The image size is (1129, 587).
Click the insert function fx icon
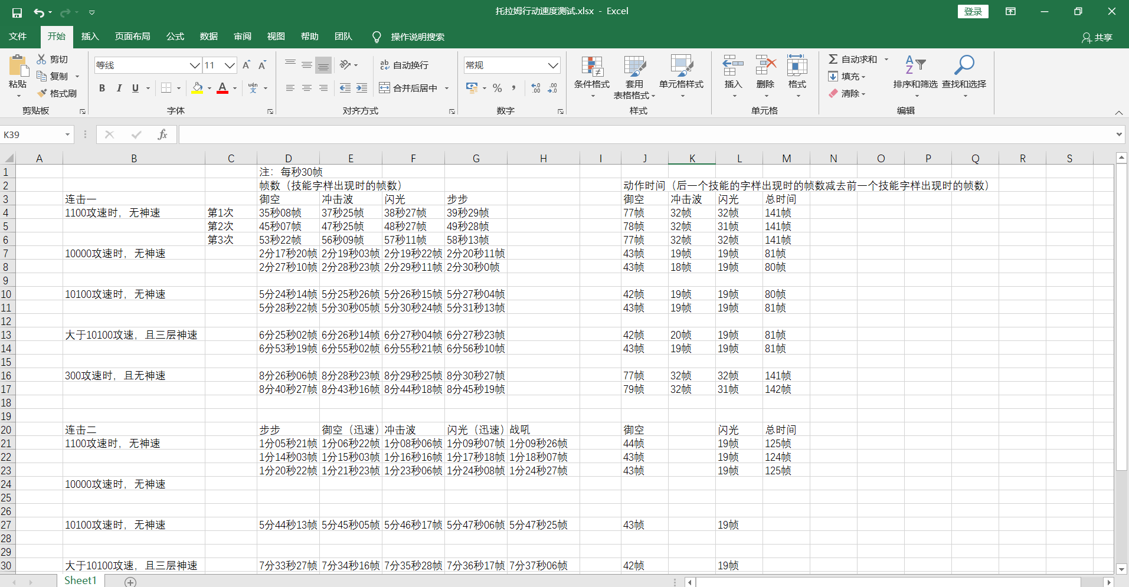(162, 135)
